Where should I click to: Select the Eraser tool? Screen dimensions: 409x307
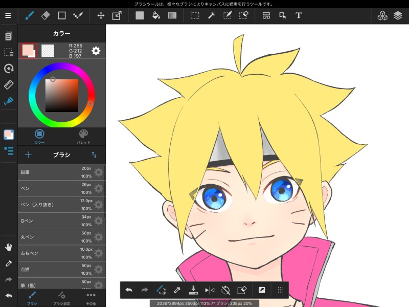click(x=46, y=15)
